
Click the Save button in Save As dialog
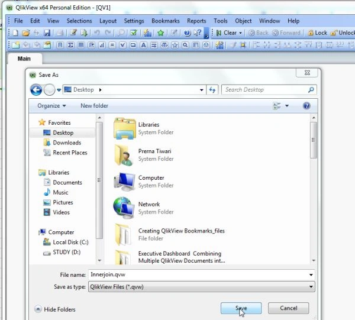[241, 308]
